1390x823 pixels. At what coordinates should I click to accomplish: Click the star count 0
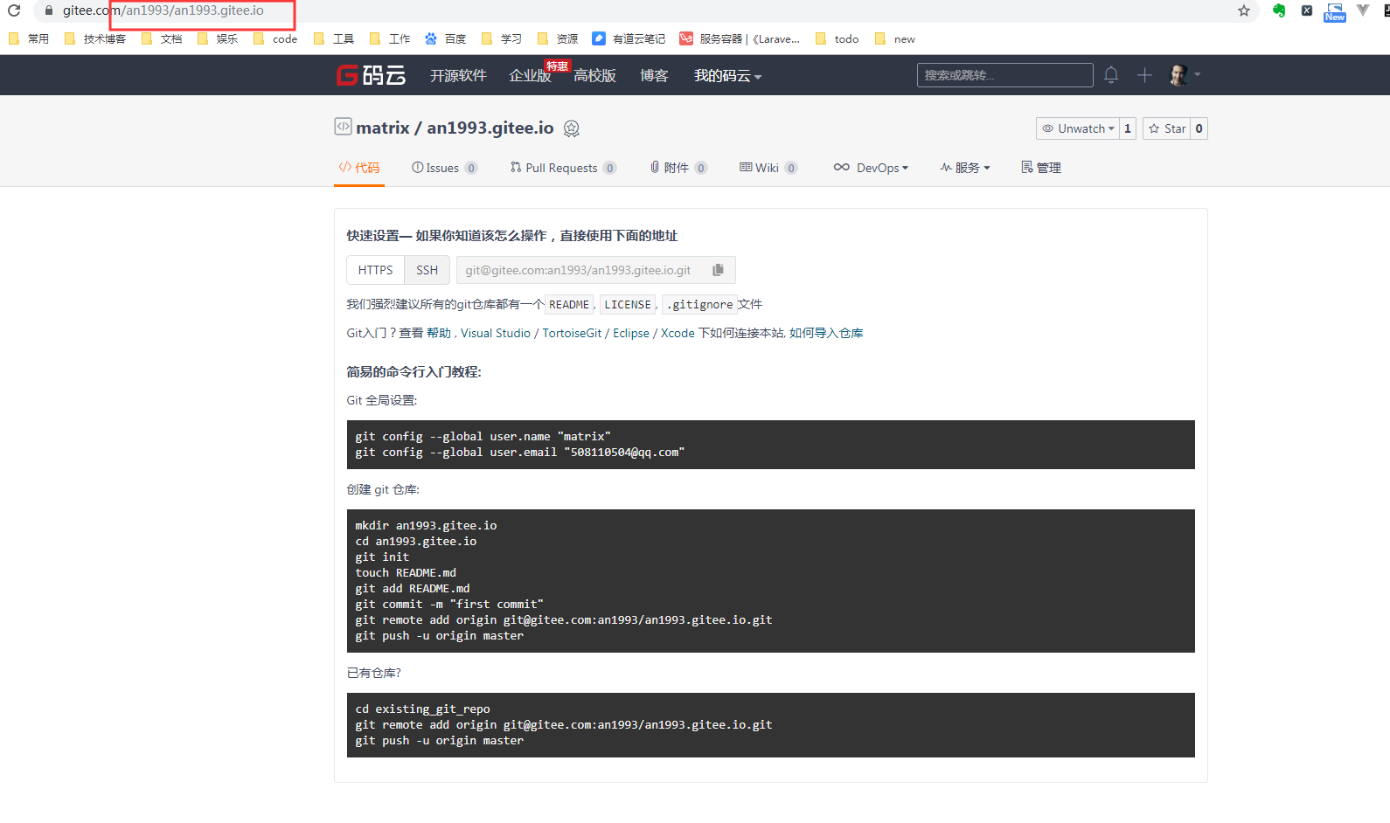1199,128
